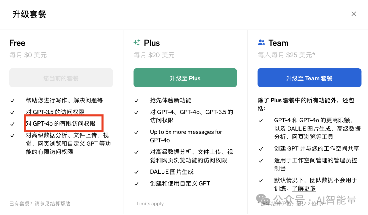The height and width of the screenshot is (215, 368).
Task: Click checkmark beside Up to 5x more messages
Action: pyautogui.click(x=136, y=132)
